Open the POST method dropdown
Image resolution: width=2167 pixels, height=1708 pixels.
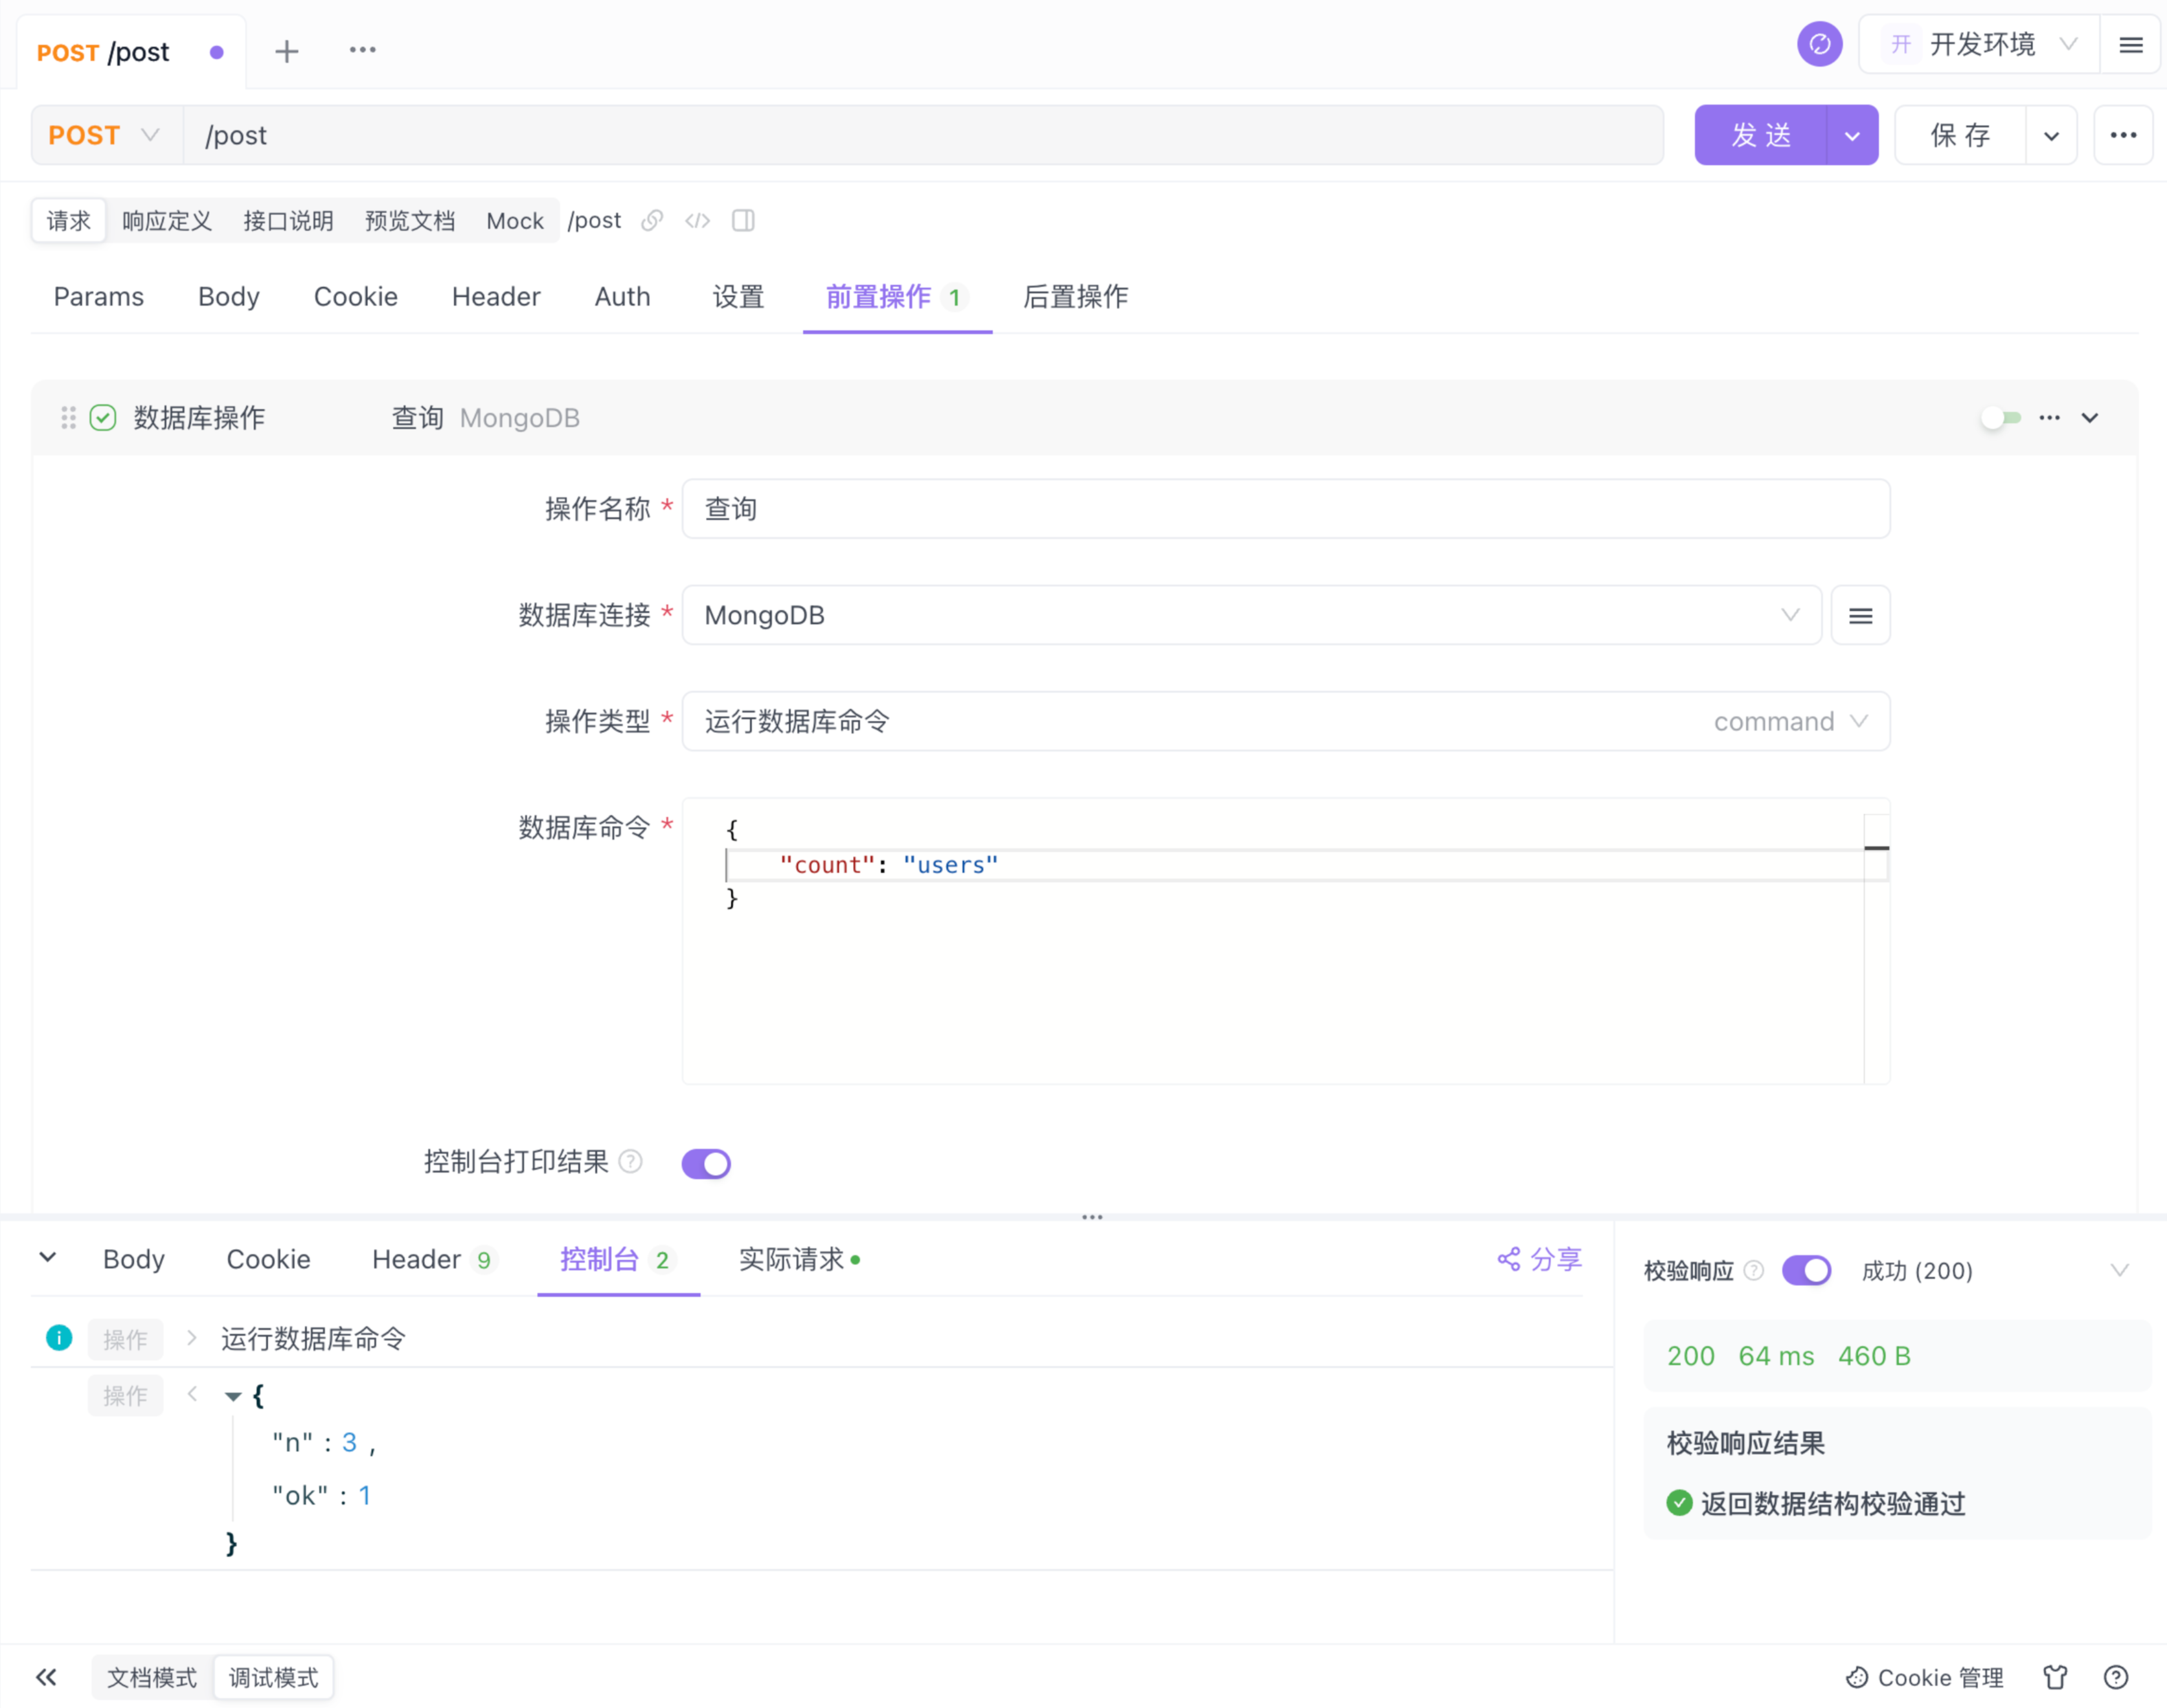(x=105, y=135)
